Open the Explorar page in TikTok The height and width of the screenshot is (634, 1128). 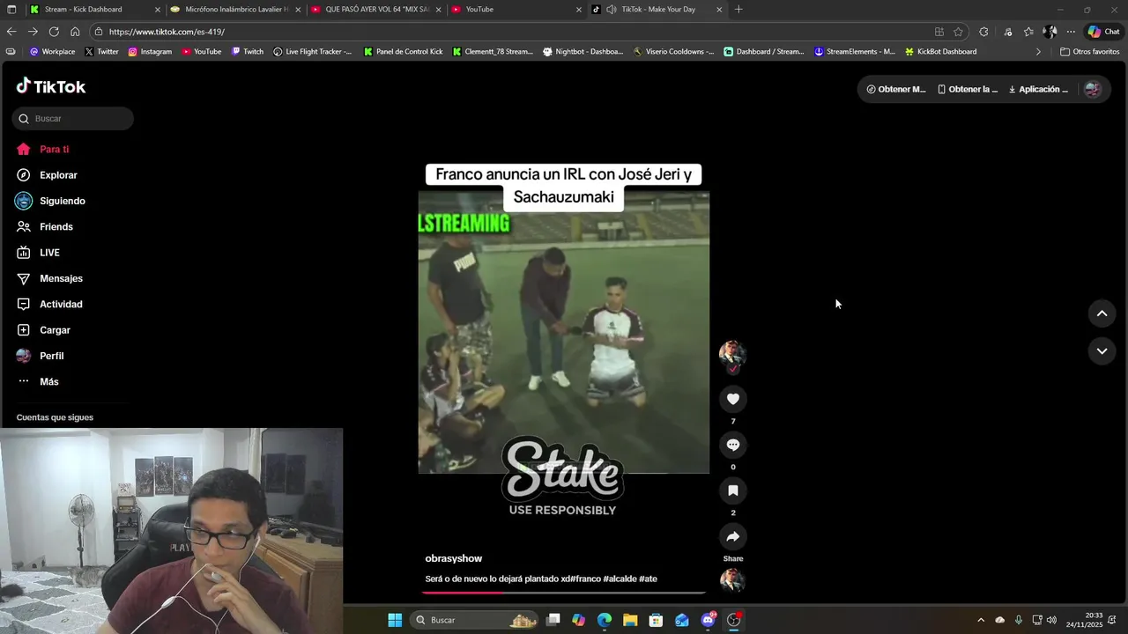pos(47,175)
